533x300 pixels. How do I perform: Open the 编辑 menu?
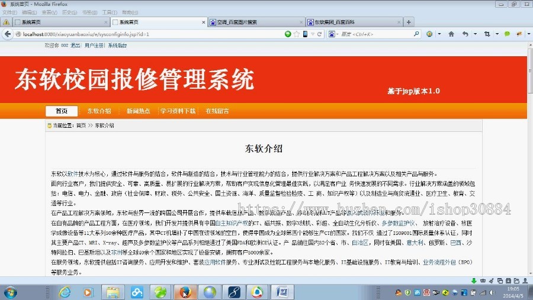coord(30,12)
